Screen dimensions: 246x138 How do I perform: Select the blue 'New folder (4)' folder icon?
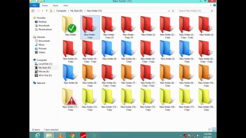coord(109,49)
